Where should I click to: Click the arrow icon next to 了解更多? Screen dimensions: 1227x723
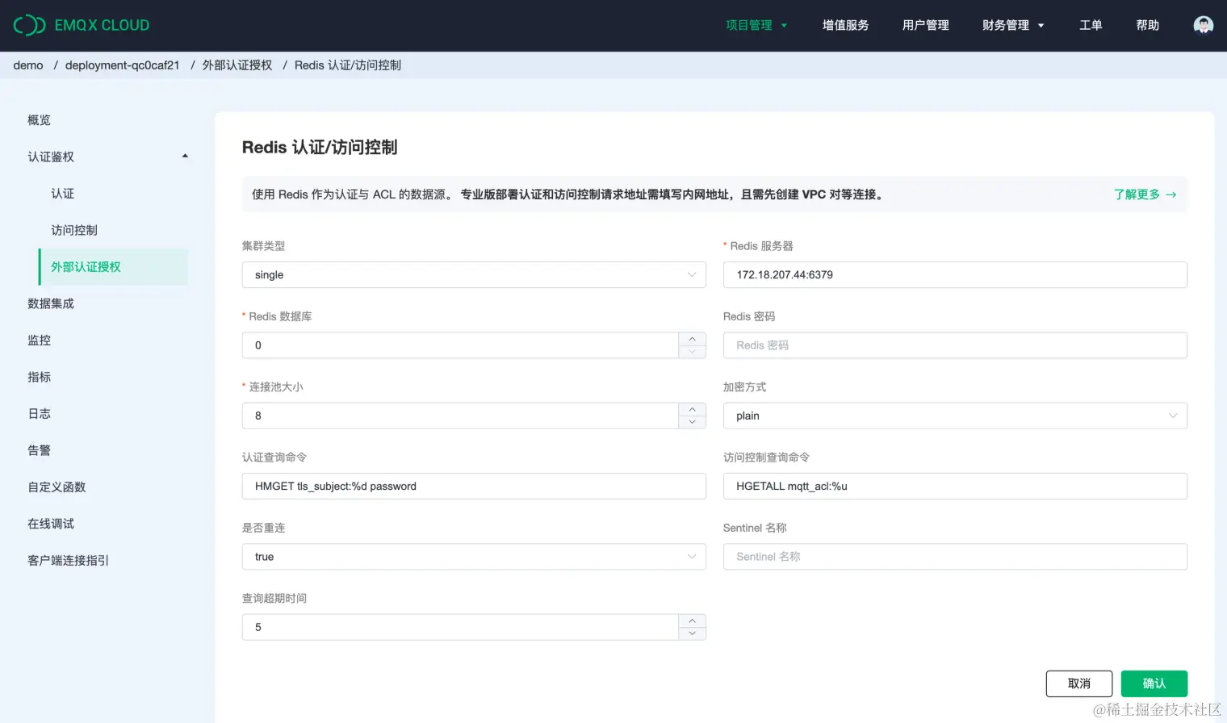point(1170,194)
